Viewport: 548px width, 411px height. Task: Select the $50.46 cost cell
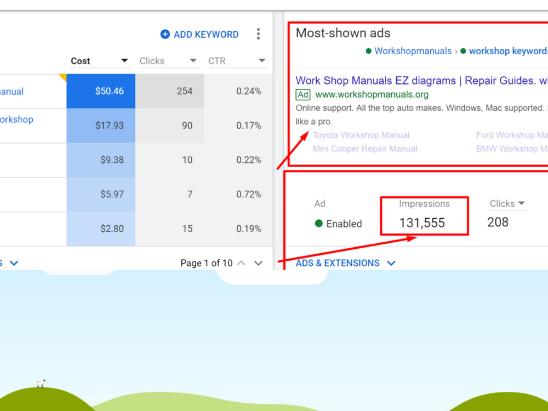point(101,91)
